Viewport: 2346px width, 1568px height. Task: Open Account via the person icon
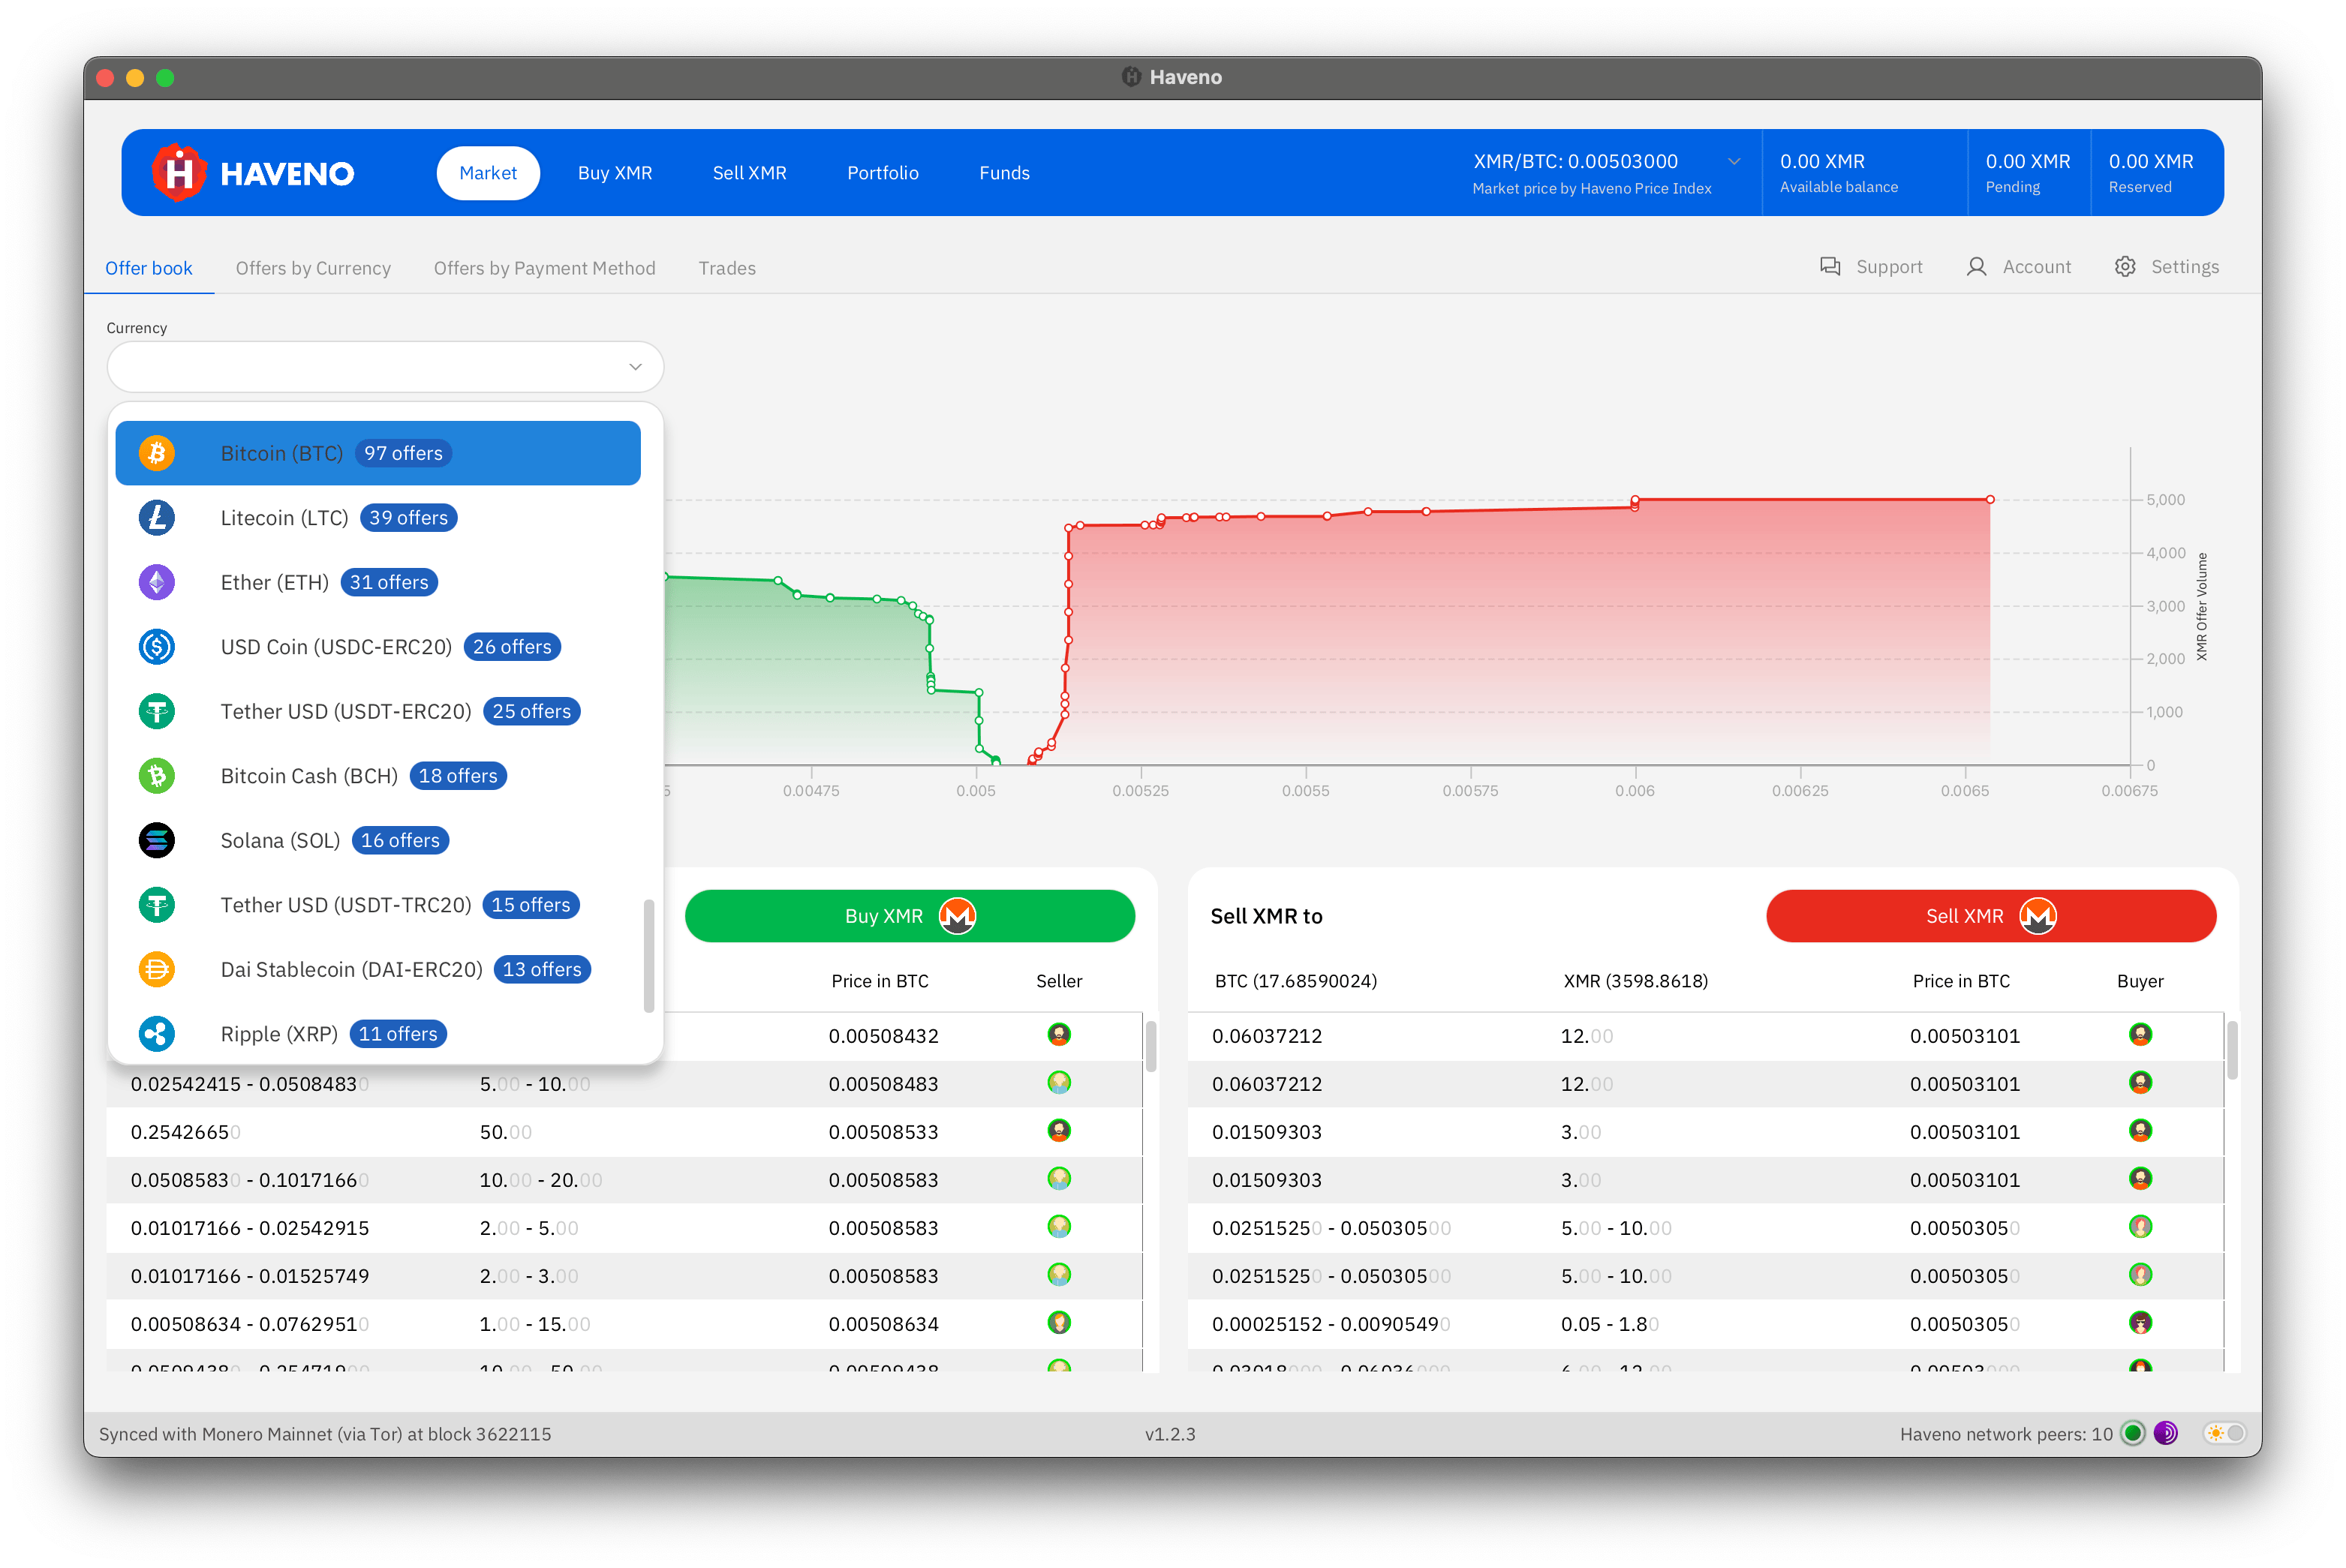click(1976, 267)
